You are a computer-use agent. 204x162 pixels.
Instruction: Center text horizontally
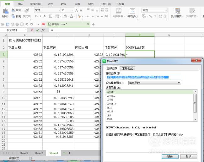[93, 16]
